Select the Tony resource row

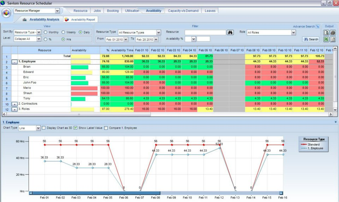tap(26, 98)
